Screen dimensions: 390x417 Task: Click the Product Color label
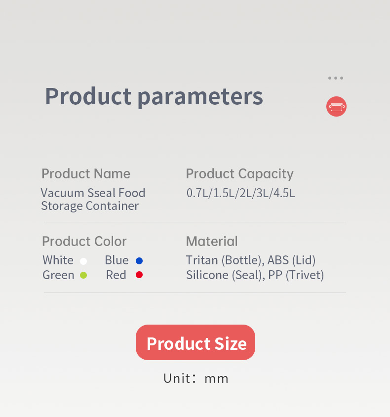point(84,242)
